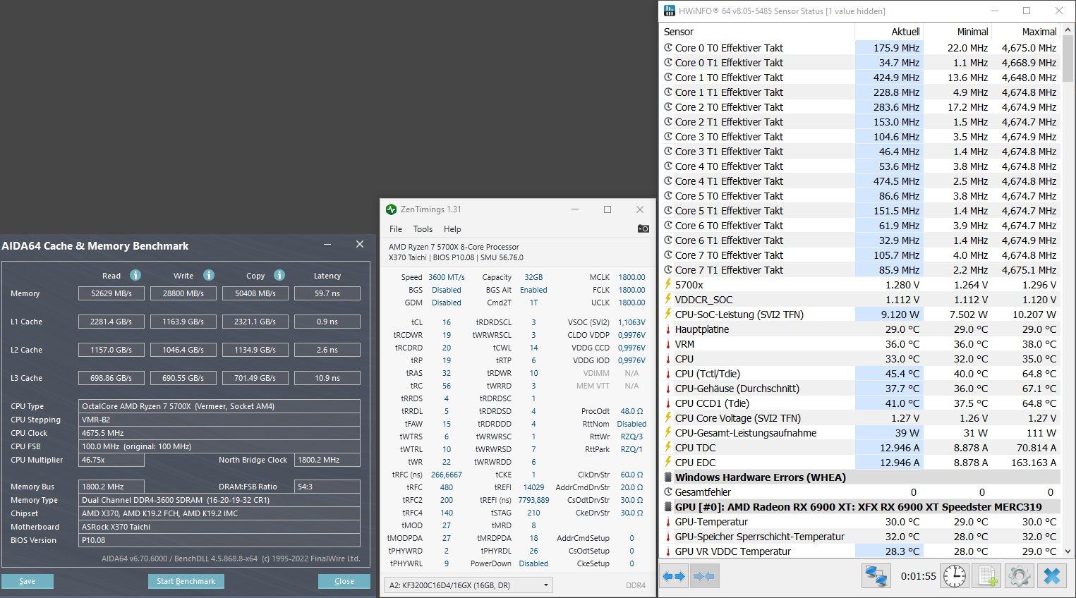1076x598 pixels.
Task: Click the info icon next to Write in AIDA64
Action: pyautogui.click(x=208, y=275)
